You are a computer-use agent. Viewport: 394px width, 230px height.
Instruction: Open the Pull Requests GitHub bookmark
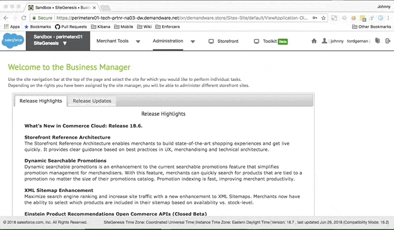coord(71,26)
